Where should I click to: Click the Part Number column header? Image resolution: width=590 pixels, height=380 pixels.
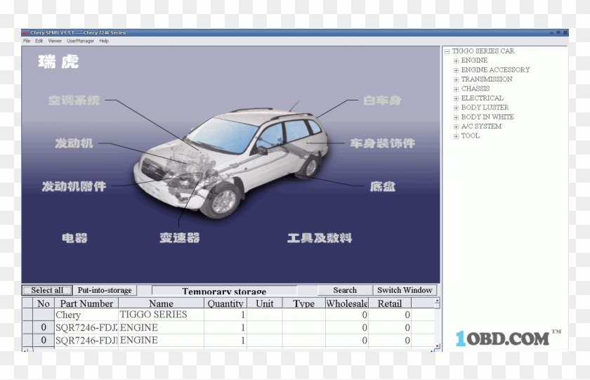pos(86,303)
